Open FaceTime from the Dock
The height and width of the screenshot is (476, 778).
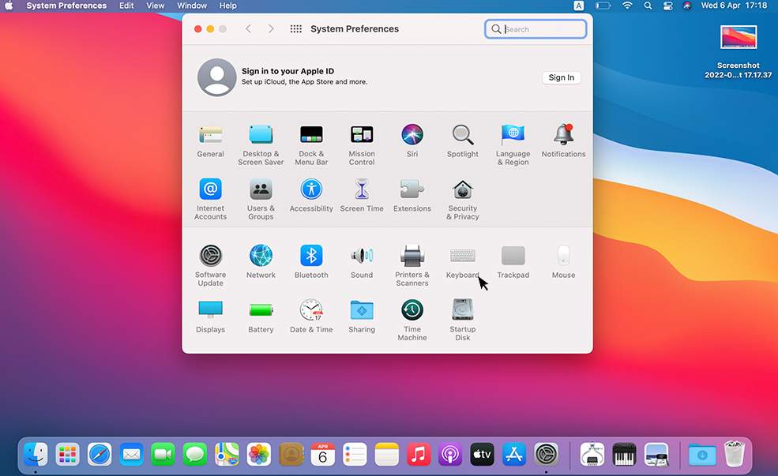(x=163, y=454)
